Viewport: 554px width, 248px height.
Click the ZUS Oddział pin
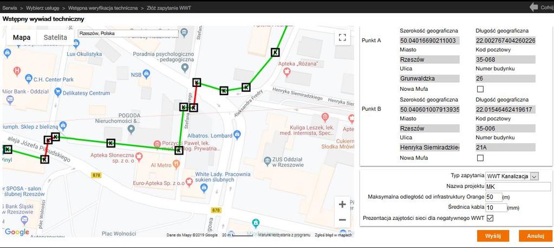click(x=268, y=162)
